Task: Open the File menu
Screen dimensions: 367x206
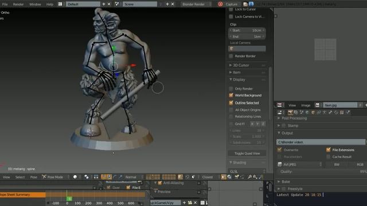Action: click(5, 4)
